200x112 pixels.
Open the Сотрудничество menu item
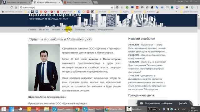coord(106,30)
